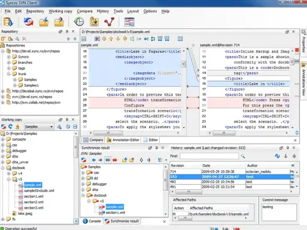Click the Commit message text box
The image size is (307, 230).
[x=279, y=212]
